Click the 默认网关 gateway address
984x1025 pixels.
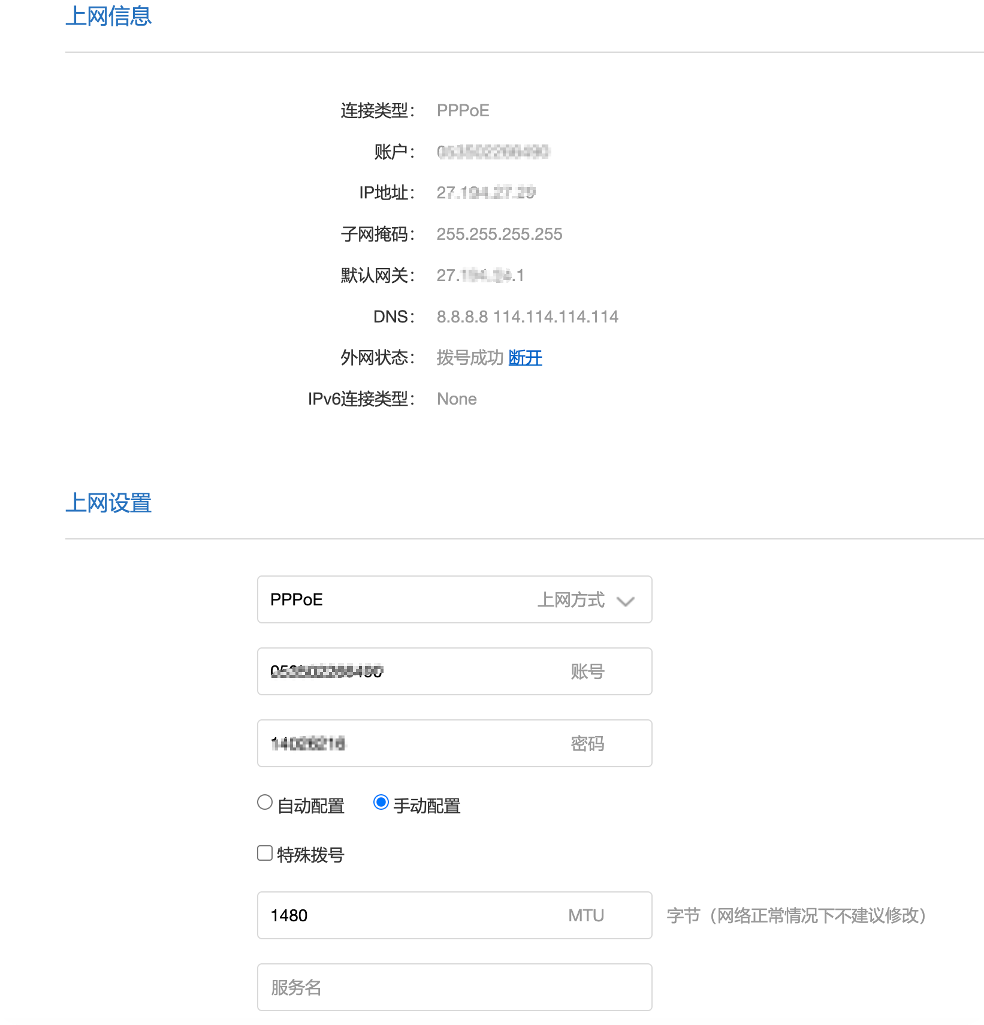[479, 275]
